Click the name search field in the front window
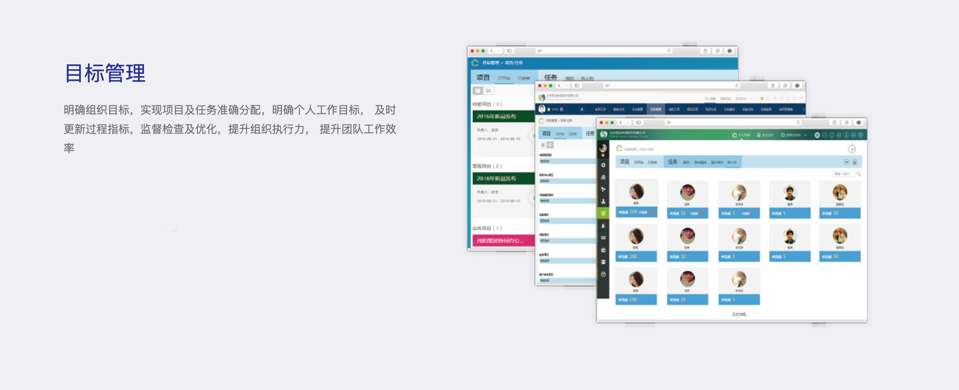959x390 pixels. click(841, 174)
